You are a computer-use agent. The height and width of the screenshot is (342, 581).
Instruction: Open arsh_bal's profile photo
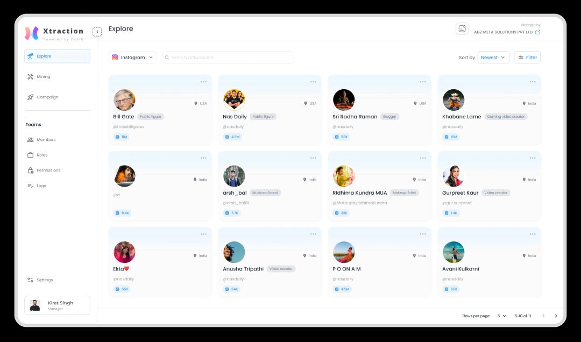[234, 176]
